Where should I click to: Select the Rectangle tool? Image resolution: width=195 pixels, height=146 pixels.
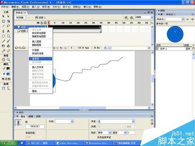pos(9,36)
